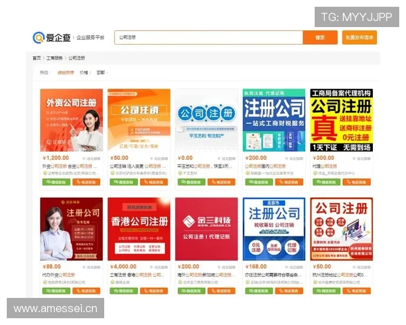Image resolution: width=406 pixels, height=325 pixels.
Task: Click the 免费发布需求 button
Action: tap(359, 38)
